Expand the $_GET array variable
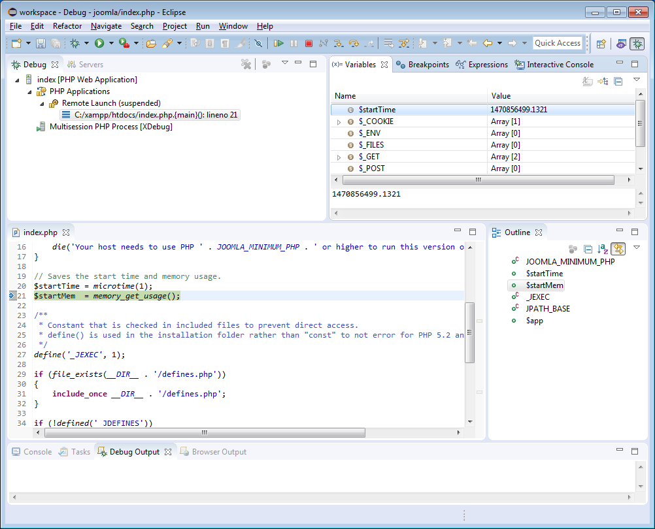655x529 pixels. pyautogui.click(x=339, y=157)
